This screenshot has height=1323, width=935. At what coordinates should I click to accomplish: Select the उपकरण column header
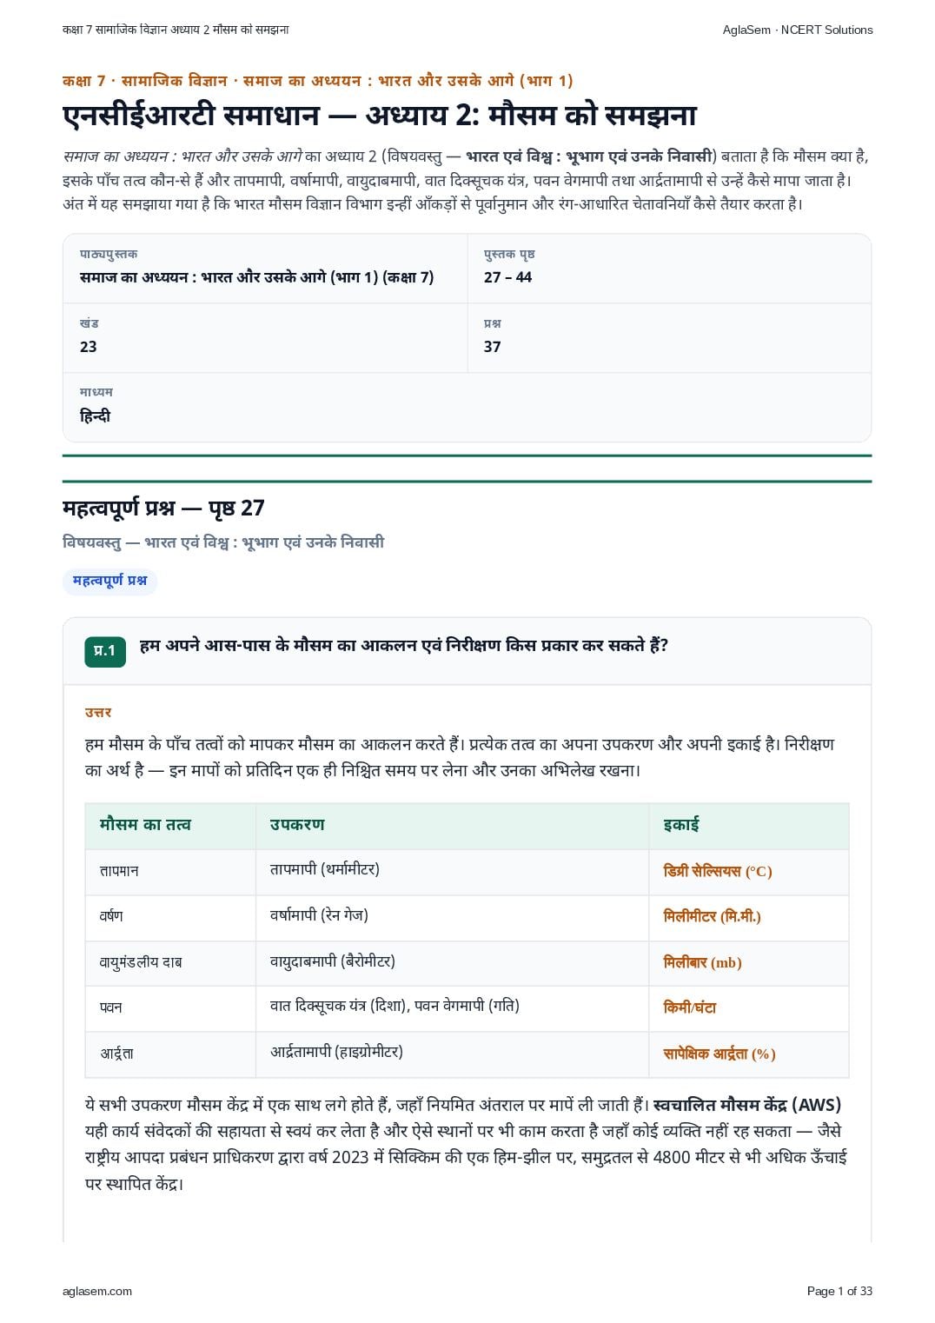(452, 825)
